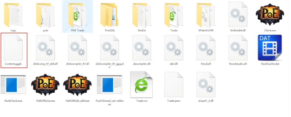Click the 'Client.exe' file name
This screenshot has height=117, width=291.
[x=270, y=30]
